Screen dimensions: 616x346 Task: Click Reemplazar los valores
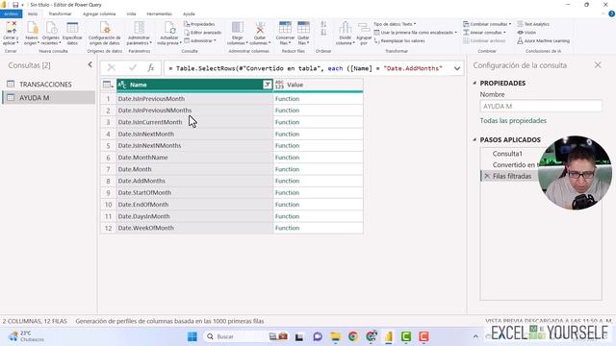click(x=399, y=40)
